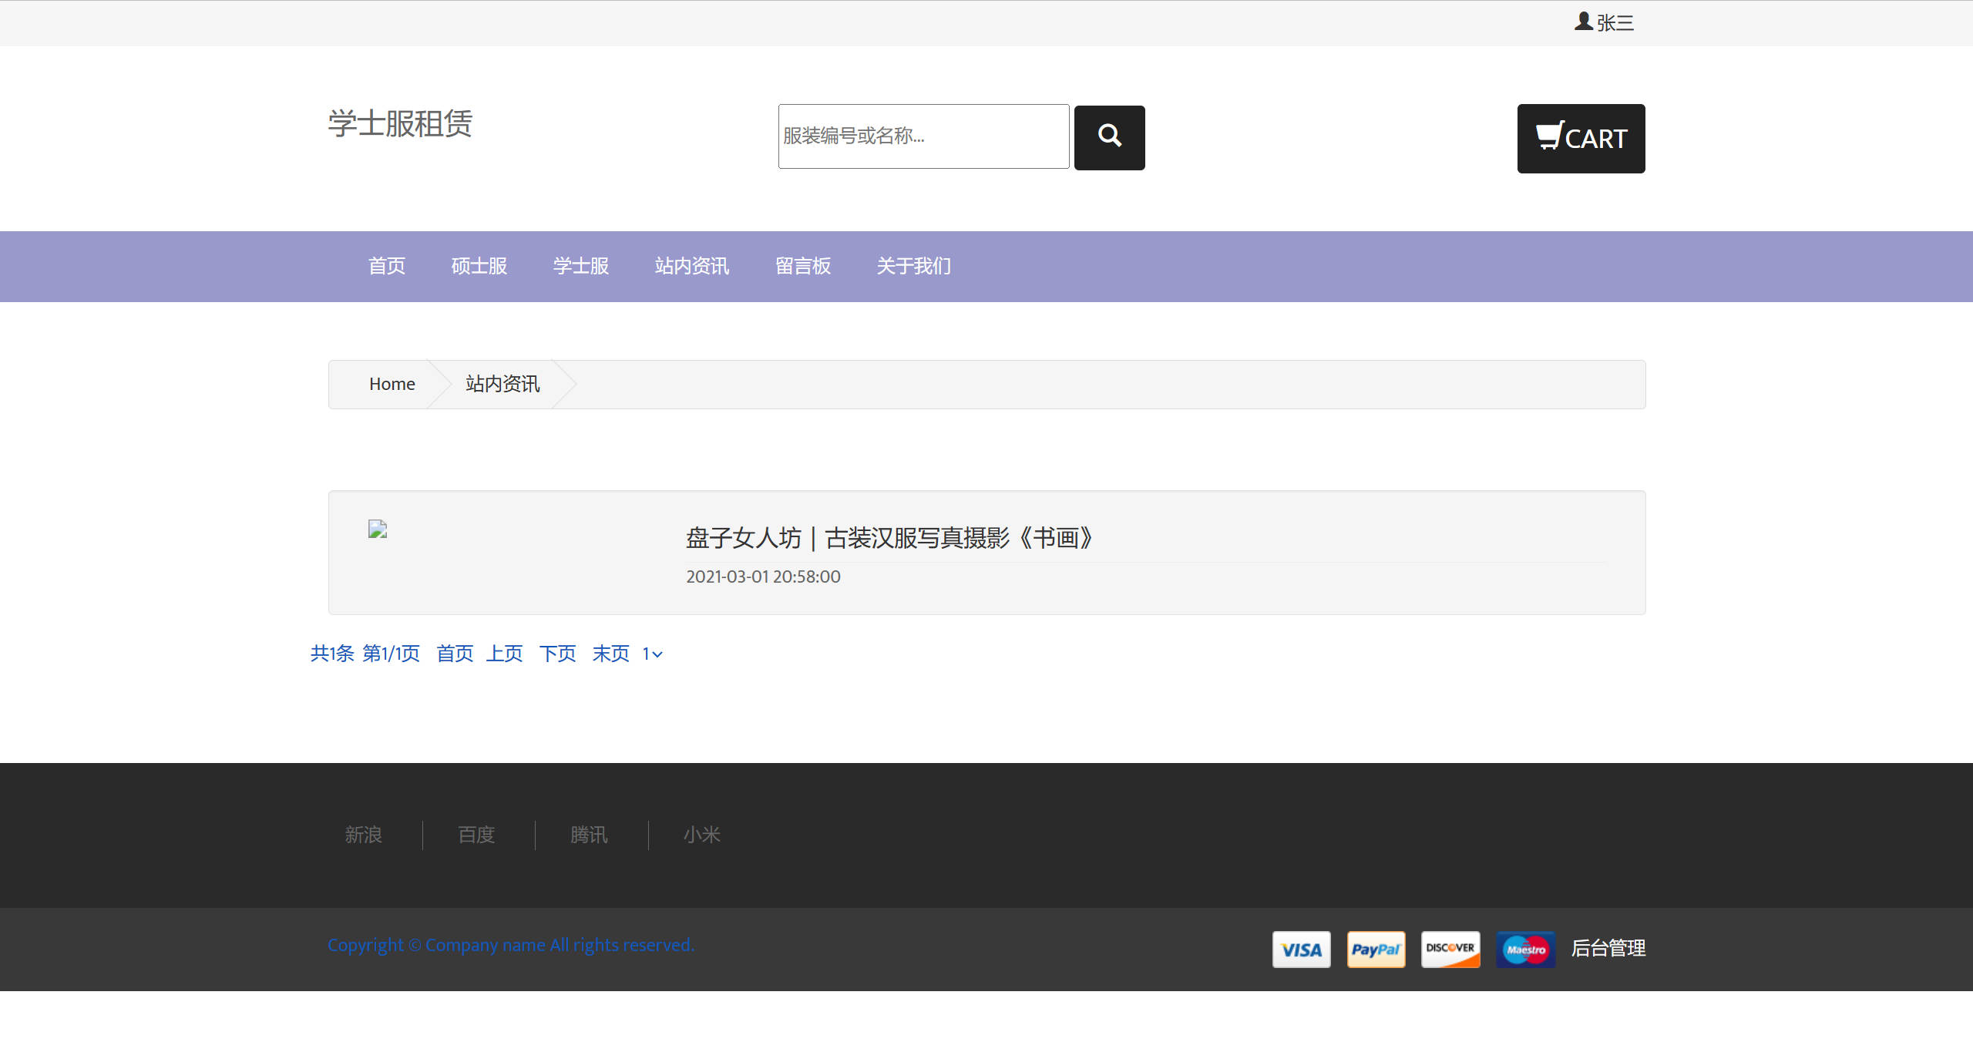Click the search magnifier icon
This screenshot has width=1973, height=1059.
(1108, 137)
